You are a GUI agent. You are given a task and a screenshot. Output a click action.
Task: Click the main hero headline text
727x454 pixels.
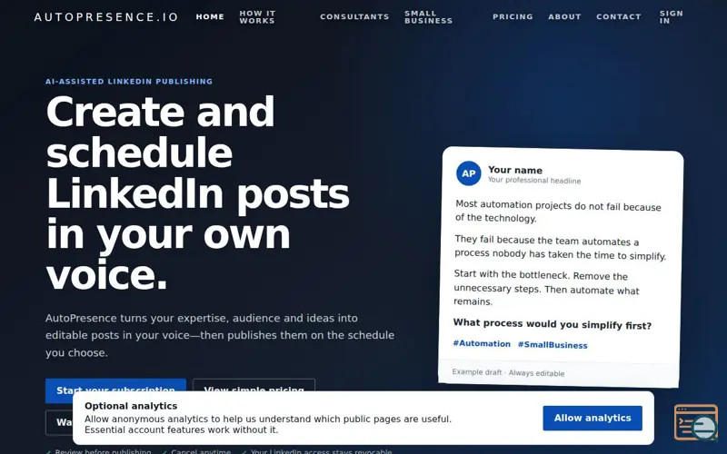[x=197, y=193]
